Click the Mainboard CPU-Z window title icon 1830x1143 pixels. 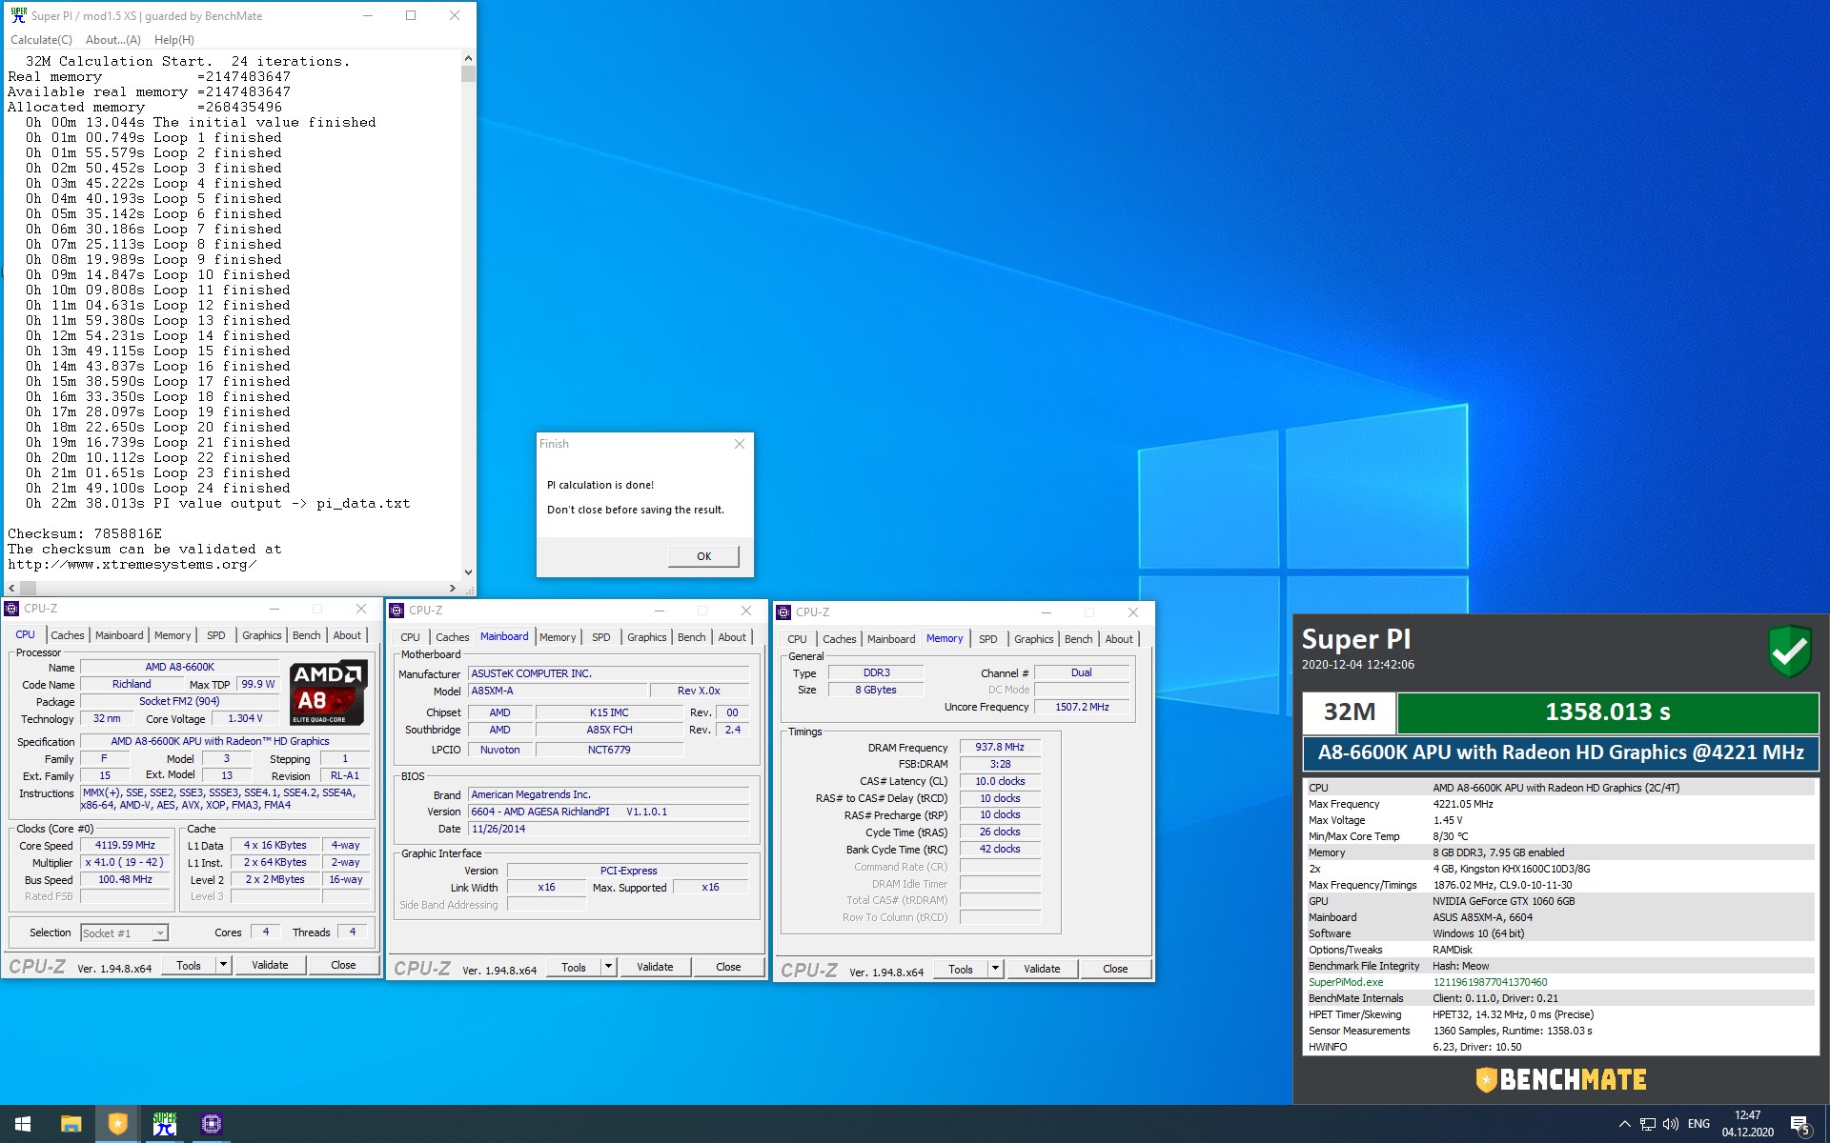[396, 611]
